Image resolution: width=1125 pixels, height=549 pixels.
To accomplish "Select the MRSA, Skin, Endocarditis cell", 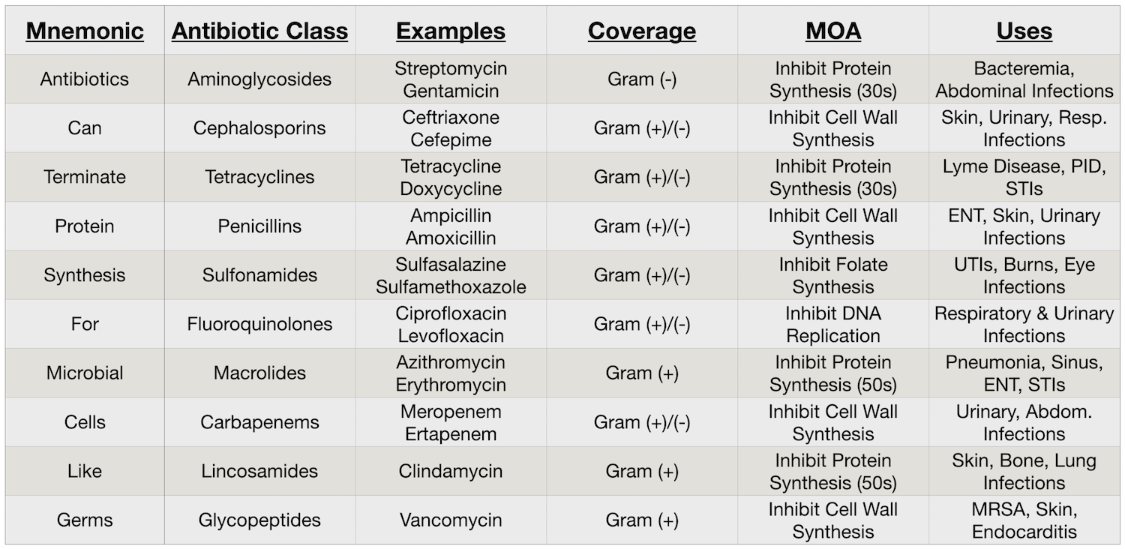I will click(x=1024, y=520).
